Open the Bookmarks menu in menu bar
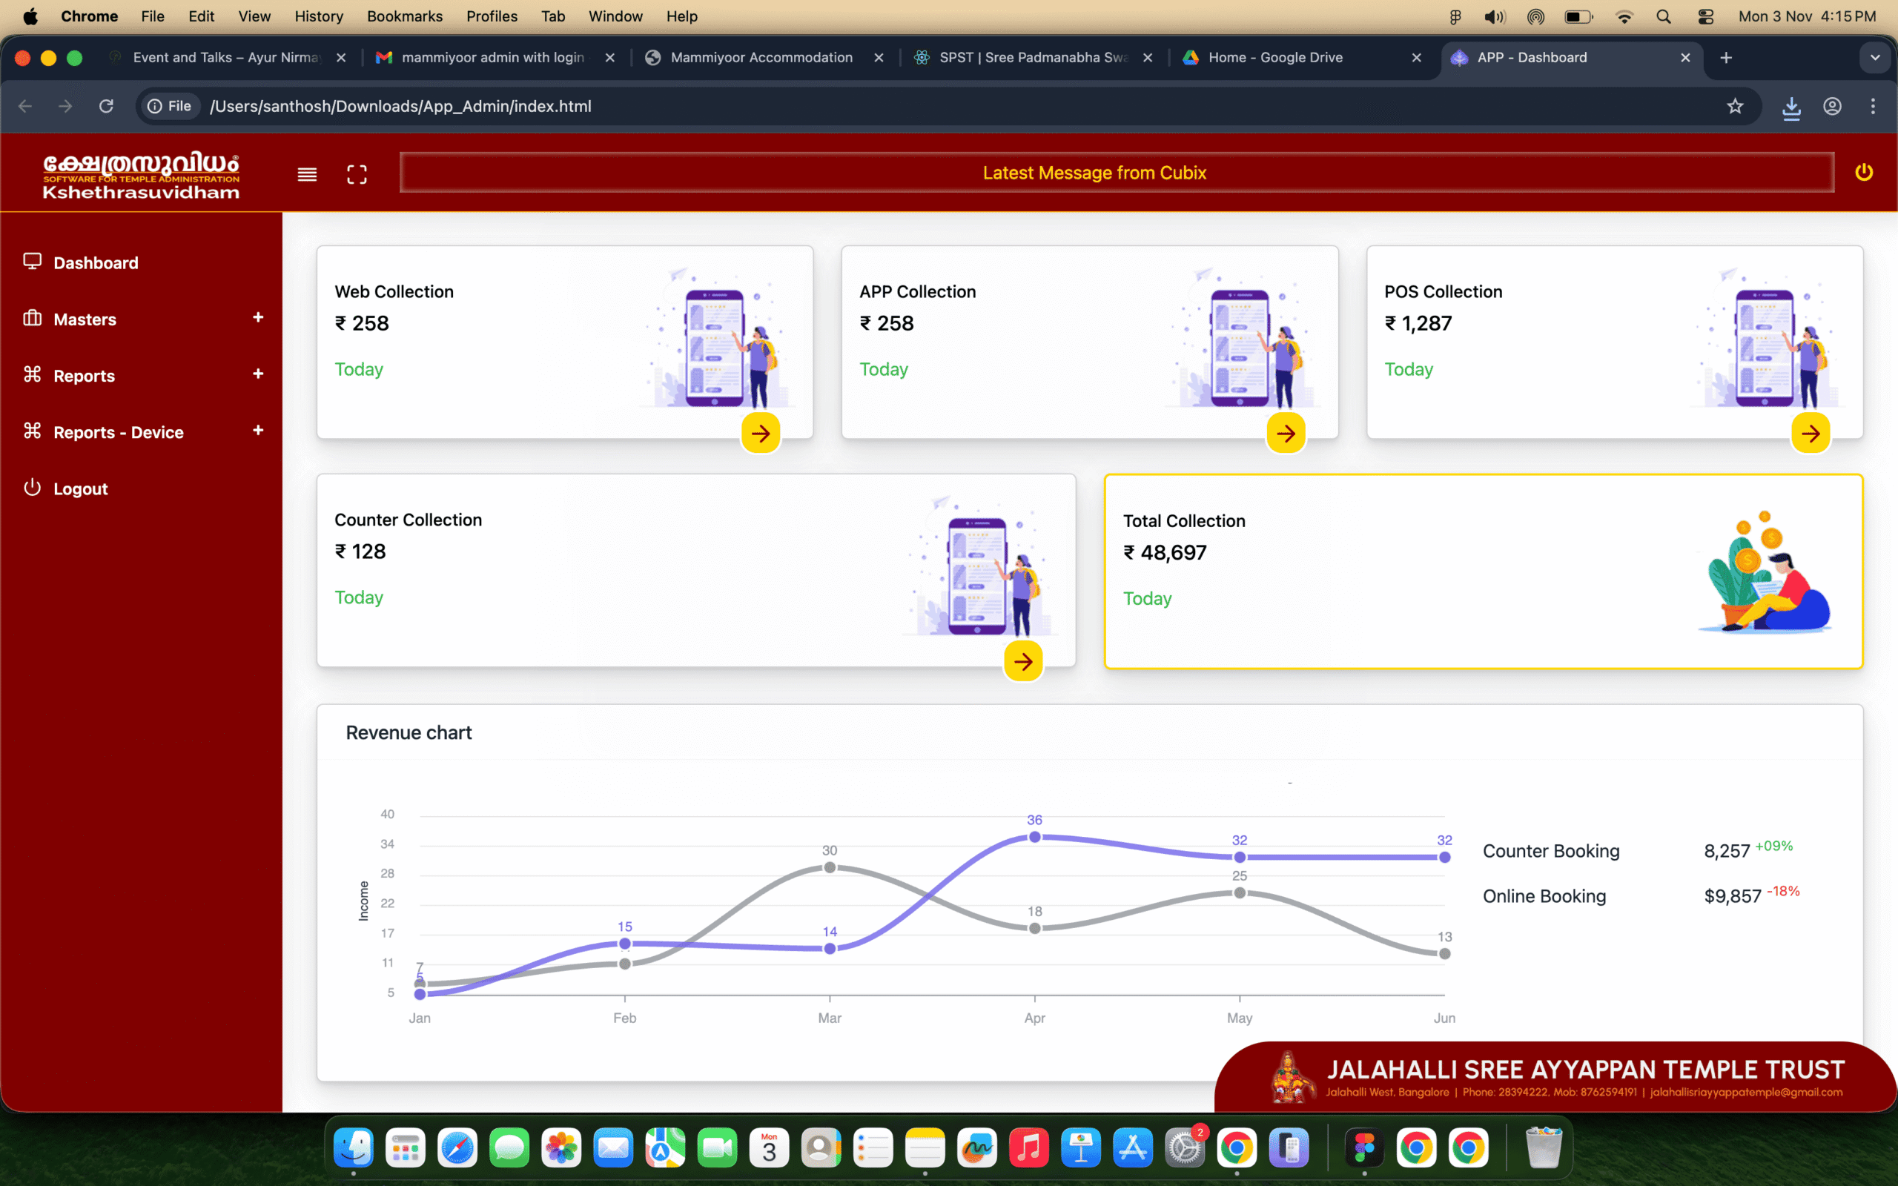1898x1186 pixels. (404, 16)
